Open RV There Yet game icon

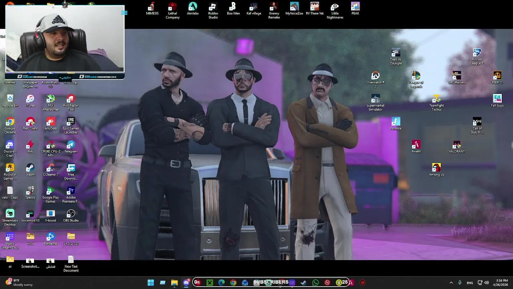[x=315, y=9]
